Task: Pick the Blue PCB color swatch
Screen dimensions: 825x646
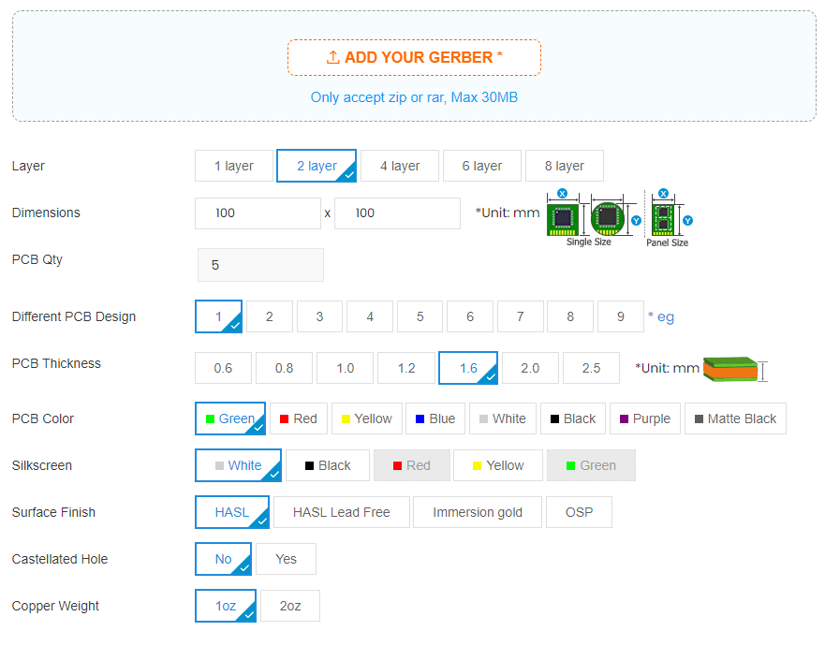Action: tap(435, 418)
